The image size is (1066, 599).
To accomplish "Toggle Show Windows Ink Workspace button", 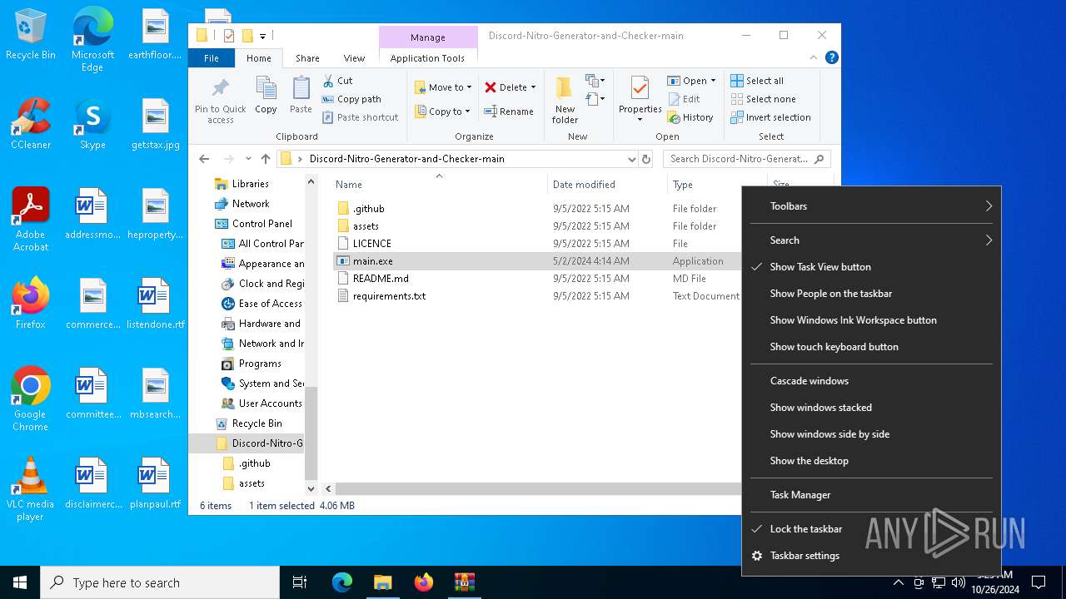I will coord(871,320).
